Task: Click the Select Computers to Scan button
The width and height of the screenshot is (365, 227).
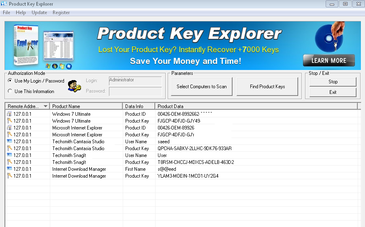Action: tap(202, 87)
